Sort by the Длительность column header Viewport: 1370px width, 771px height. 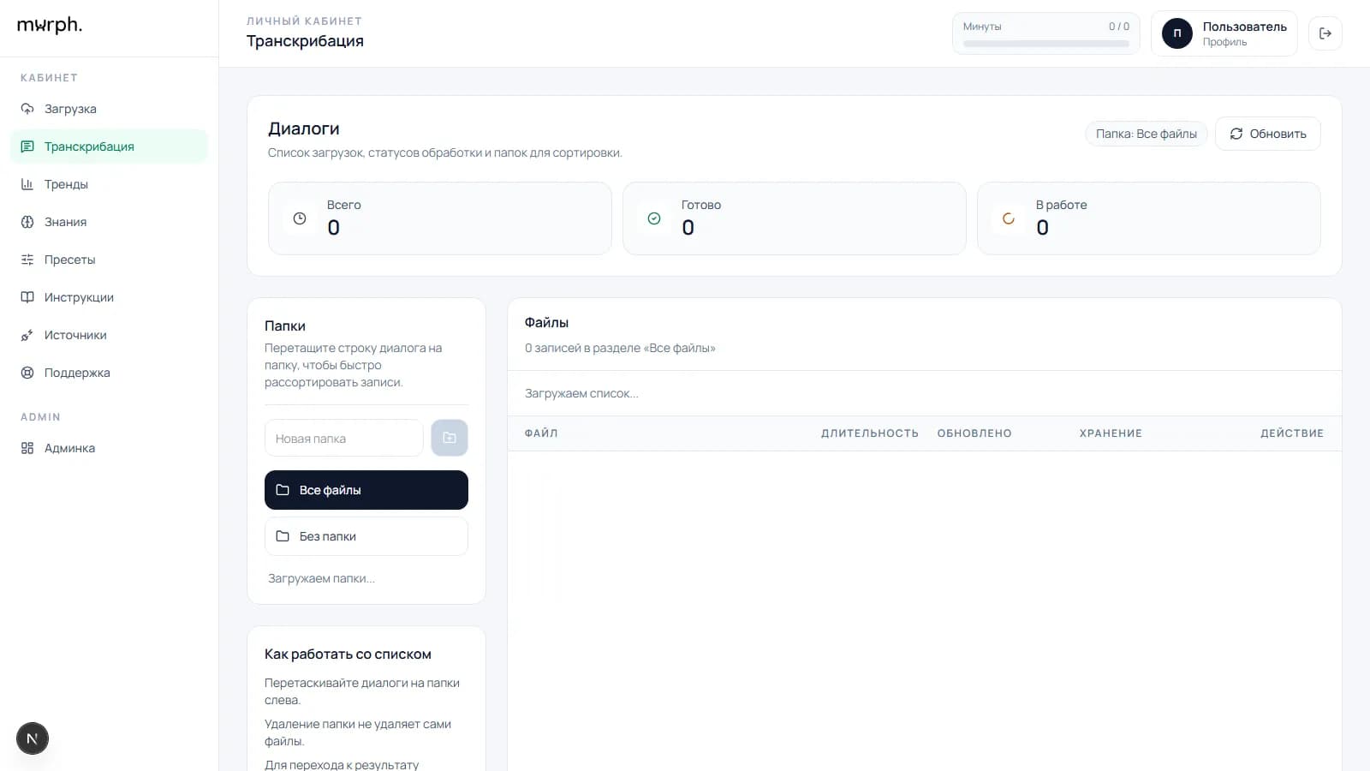(x=869, y=433)
